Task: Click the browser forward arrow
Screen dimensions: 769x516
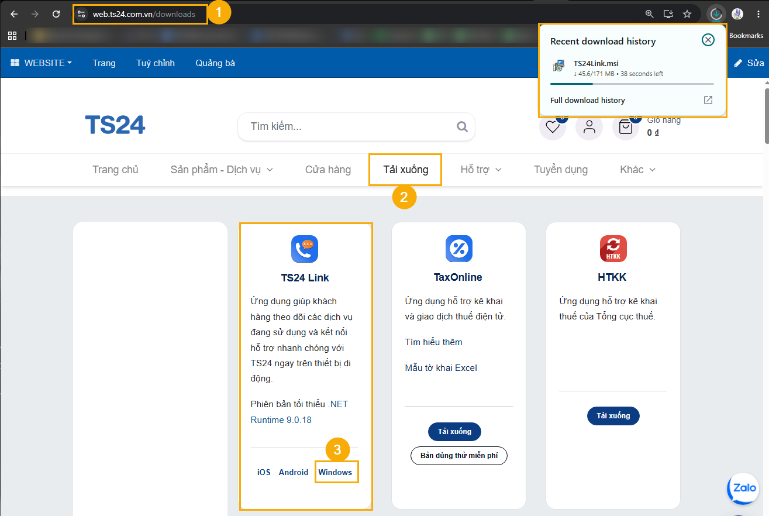Action: (35, 14)
